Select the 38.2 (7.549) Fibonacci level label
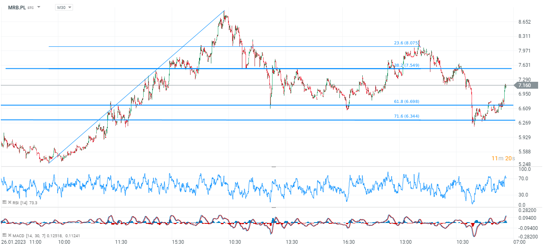This screenshot has height=249, width=543. pos(407,65)
